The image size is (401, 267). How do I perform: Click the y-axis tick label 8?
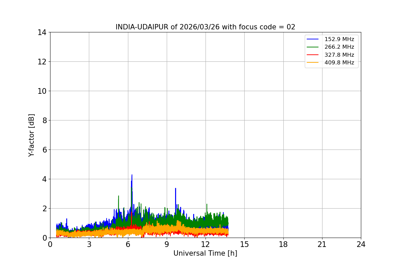(x=44, y=120)
